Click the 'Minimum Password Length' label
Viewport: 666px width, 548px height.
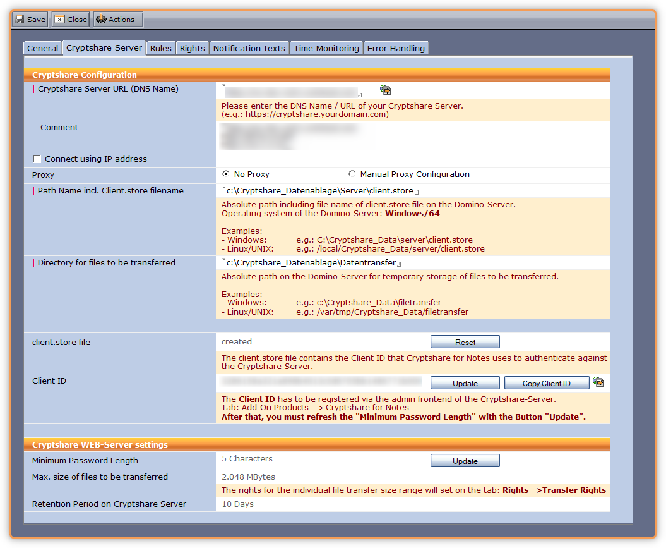(x=85, y=460)
